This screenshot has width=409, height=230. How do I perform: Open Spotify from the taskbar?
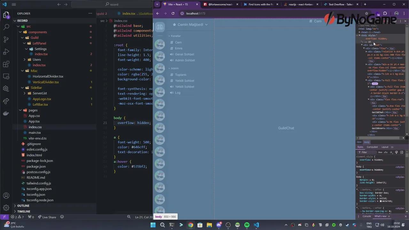tap(247, 225)
